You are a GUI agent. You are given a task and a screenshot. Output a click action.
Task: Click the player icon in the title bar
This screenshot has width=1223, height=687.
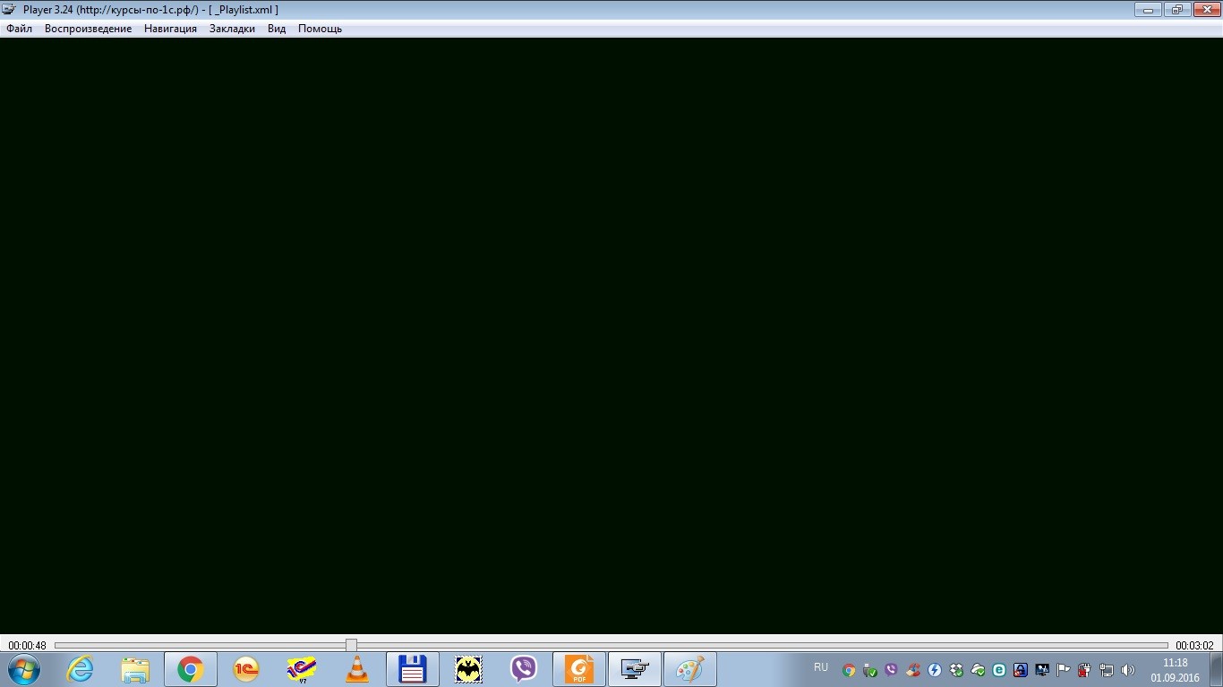click(9, 10)
